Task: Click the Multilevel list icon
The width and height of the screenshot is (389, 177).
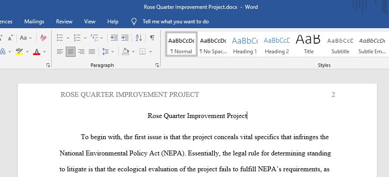Action: tap(94, 37)
